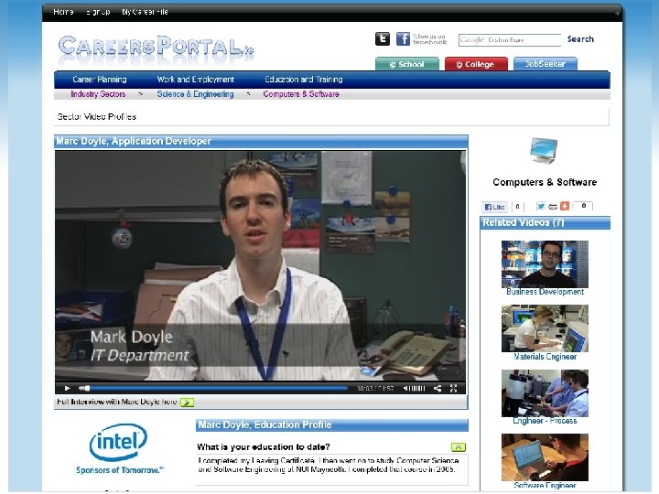
Task: Play the Marc Doyle video
Action: tap(67, 389)
